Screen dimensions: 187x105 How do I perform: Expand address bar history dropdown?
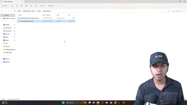click(x=165, y=11)
